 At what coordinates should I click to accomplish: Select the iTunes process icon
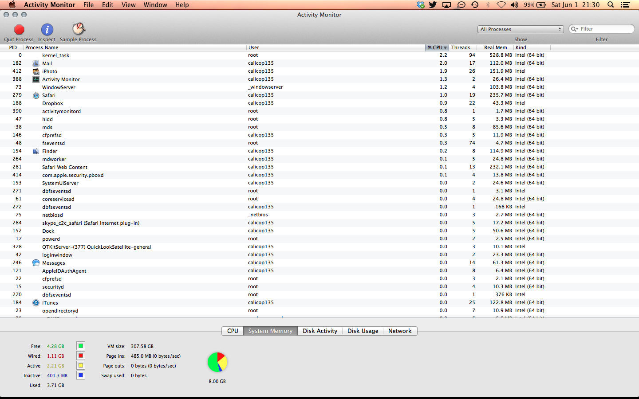coord(36,303)
